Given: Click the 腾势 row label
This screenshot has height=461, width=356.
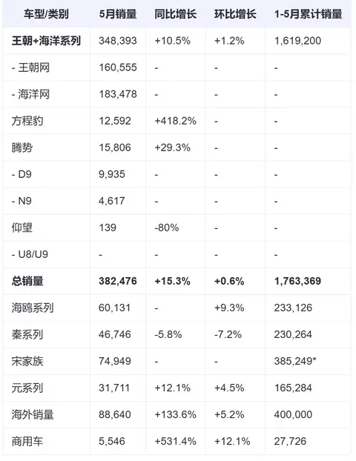Looking at the screenshot, I should [22, 147].
